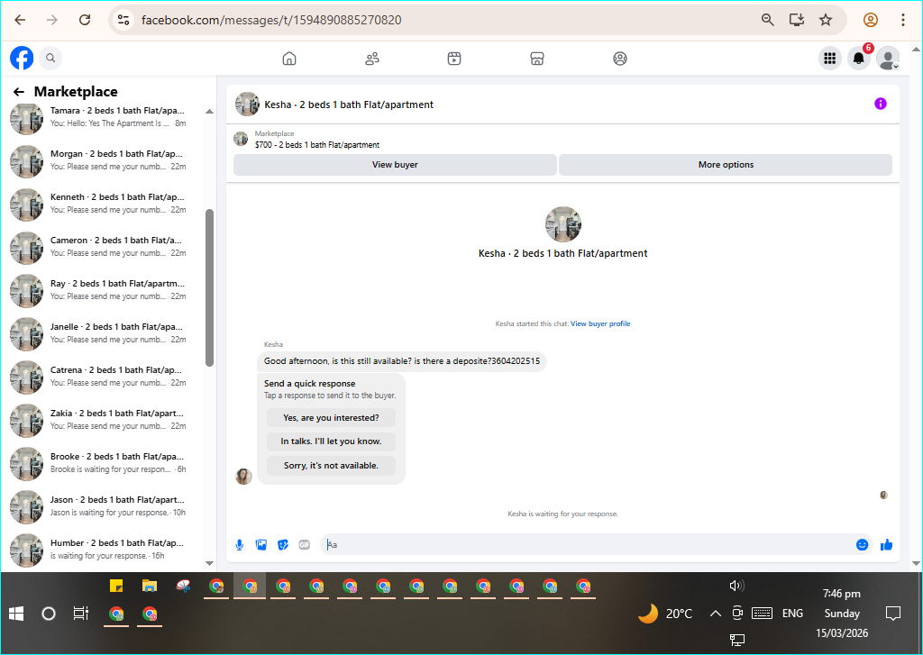Open the notifications bell icon
Screen dimensions: 923x655
point(859,59)
